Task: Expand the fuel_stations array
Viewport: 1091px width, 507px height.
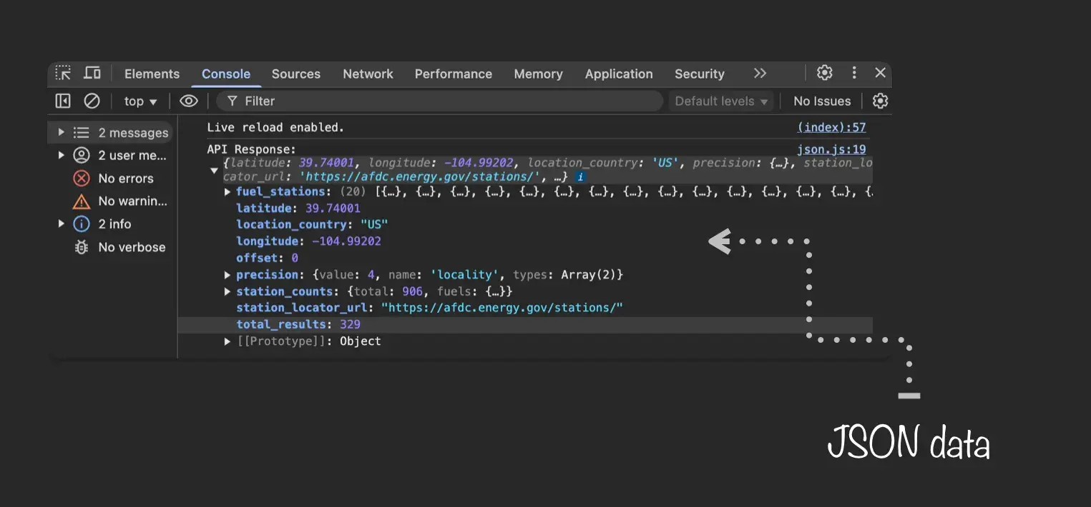Action: pyautogui.click(x=228, y=192)
